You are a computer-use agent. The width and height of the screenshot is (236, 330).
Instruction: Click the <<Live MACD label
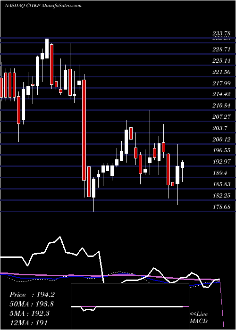[x=199, y=317]
